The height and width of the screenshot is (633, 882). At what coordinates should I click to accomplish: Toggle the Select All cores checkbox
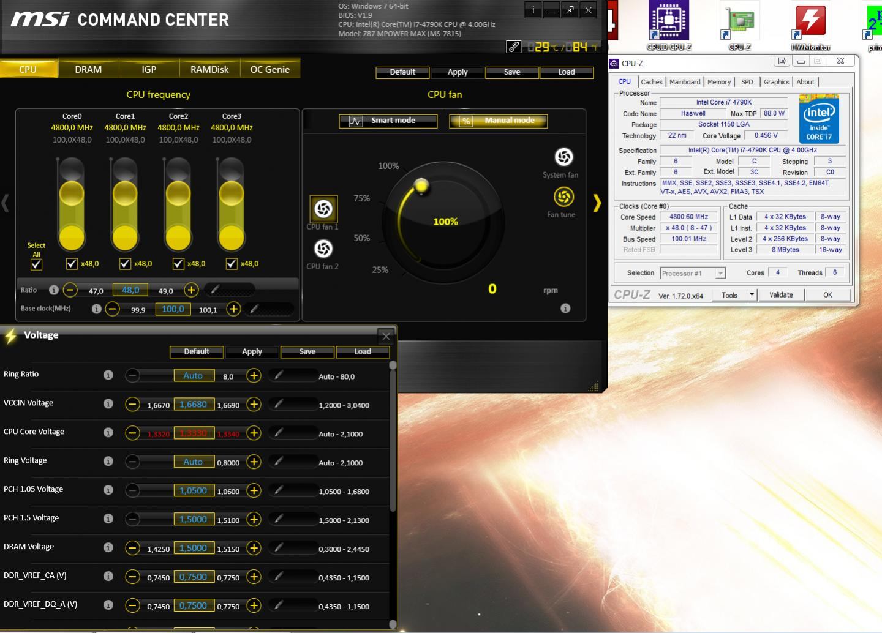(36, 264)
